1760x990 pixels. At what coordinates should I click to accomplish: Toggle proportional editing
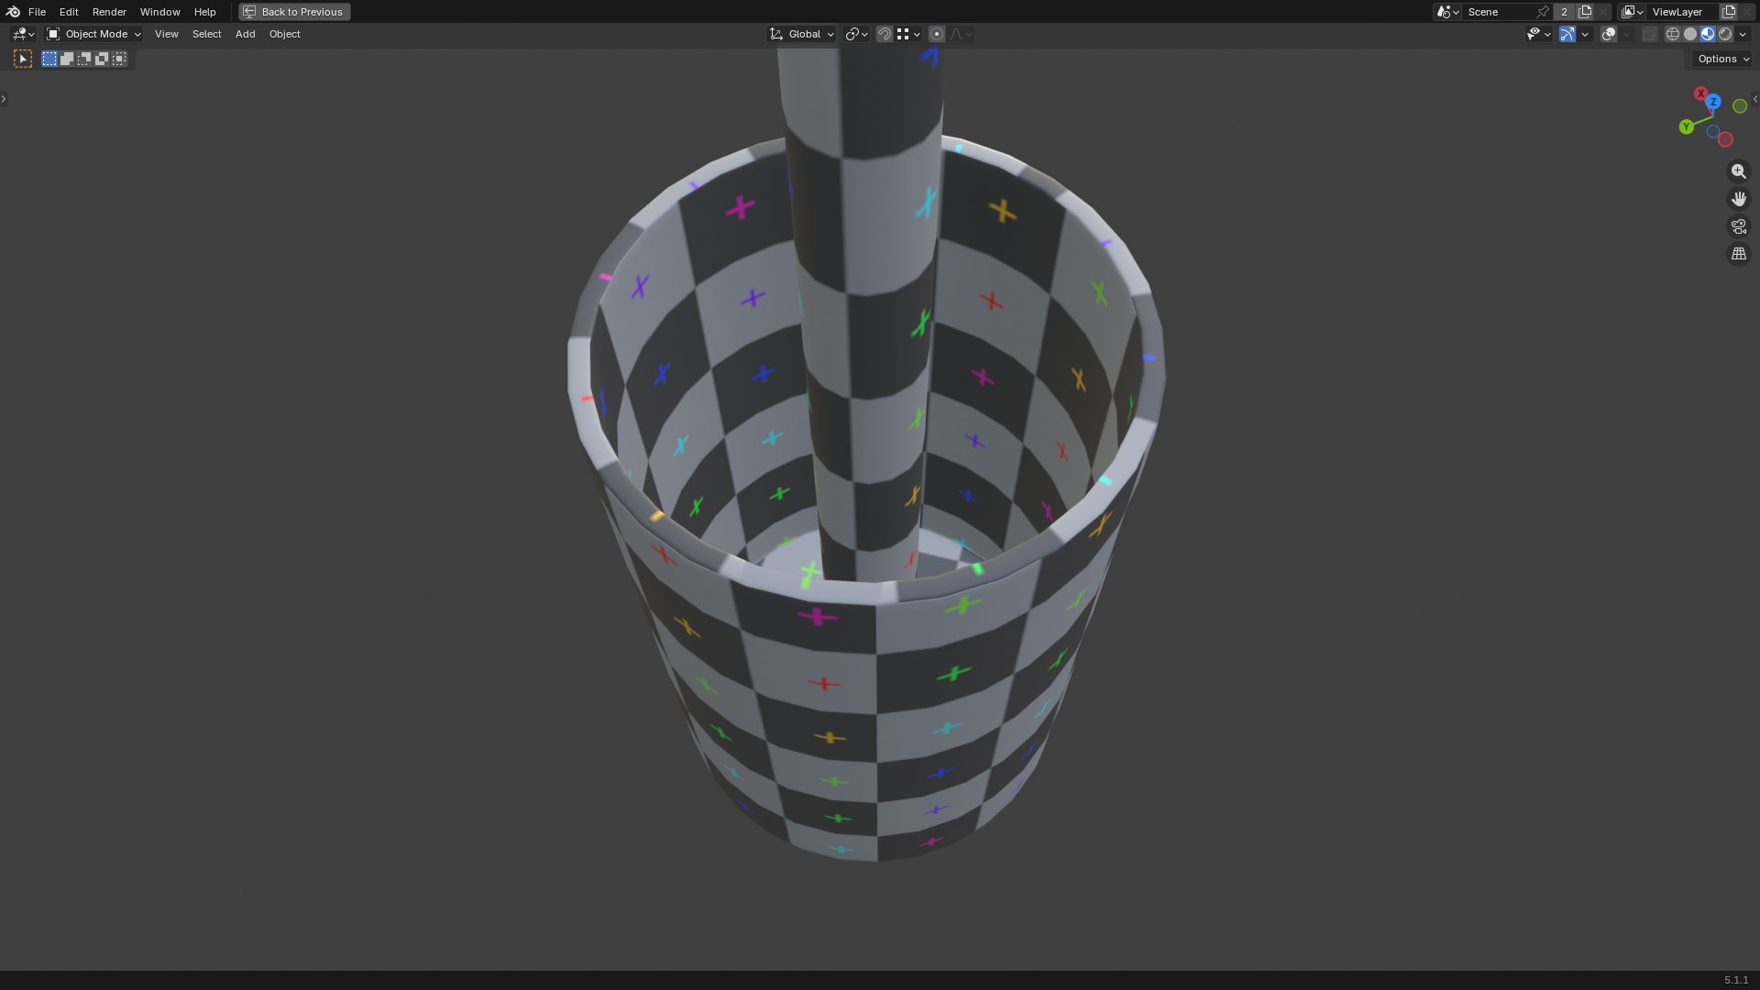tap(937, 34)
